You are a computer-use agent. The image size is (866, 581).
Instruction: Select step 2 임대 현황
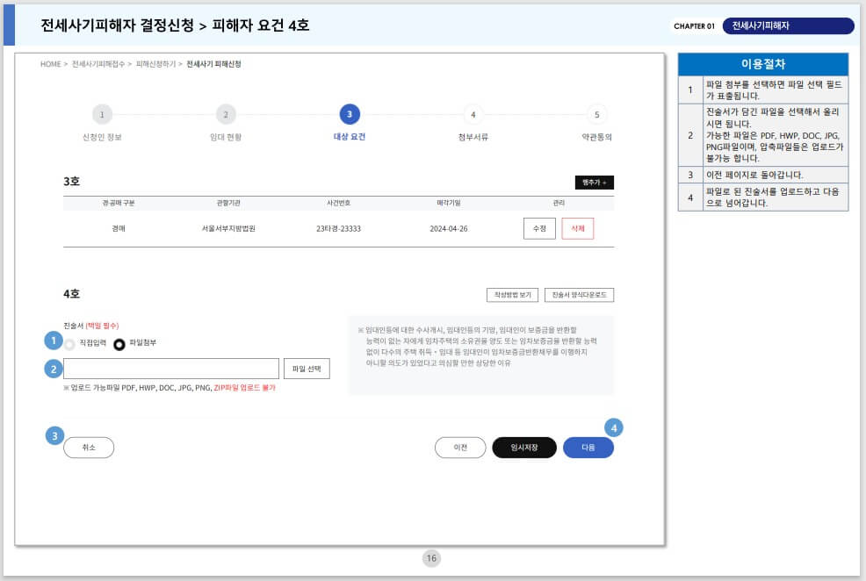pos(227,115)
